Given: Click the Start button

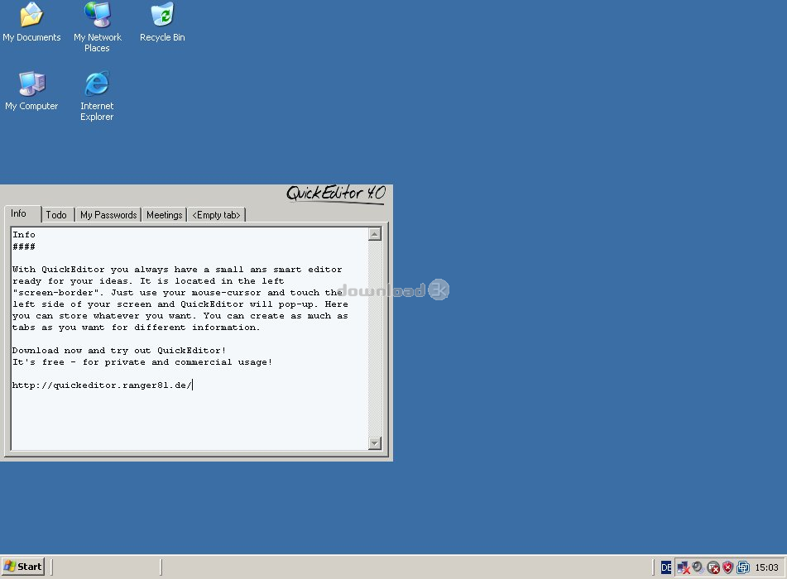Looking at the screenshot, I should pos(23,567).
